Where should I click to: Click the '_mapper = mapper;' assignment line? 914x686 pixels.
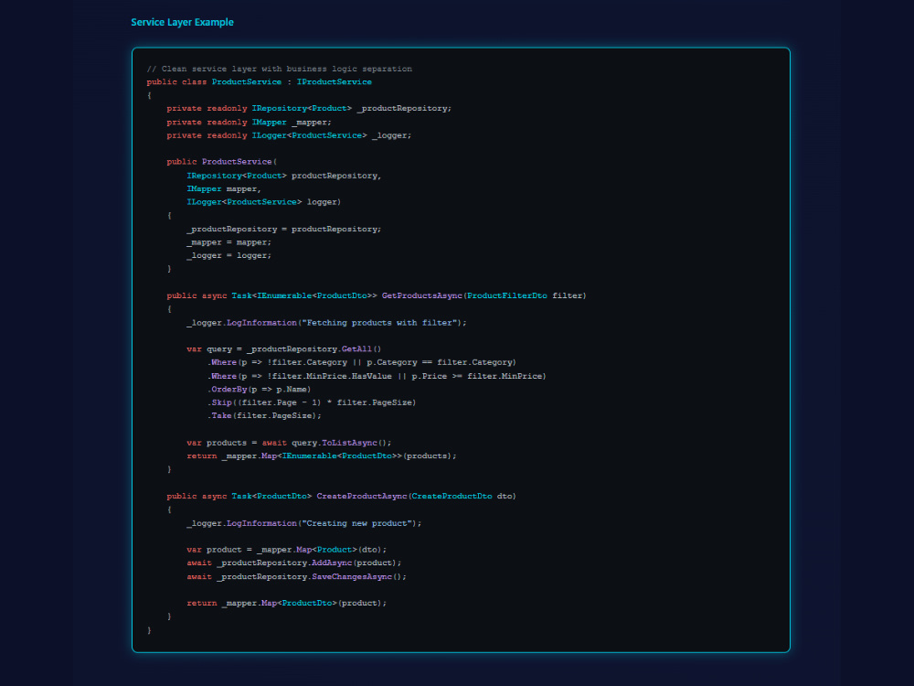[x=229, y=242]
